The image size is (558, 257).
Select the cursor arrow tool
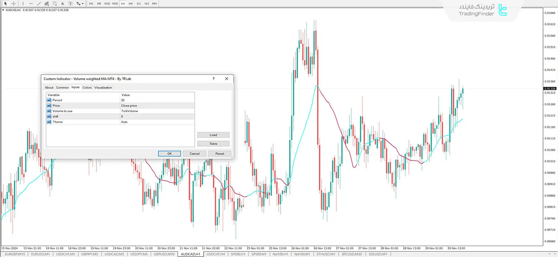5,3
